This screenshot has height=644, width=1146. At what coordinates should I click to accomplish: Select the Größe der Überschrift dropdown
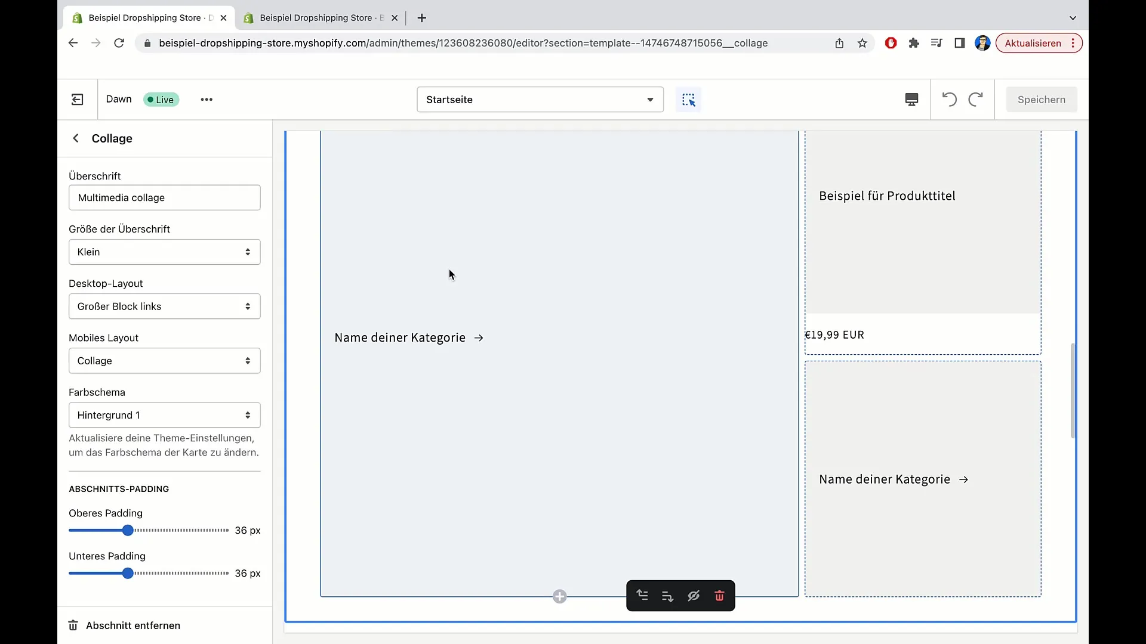click(x=164, y=252)
